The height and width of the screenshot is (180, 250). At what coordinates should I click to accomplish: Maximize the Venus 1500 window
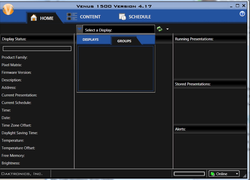point(237,6)
